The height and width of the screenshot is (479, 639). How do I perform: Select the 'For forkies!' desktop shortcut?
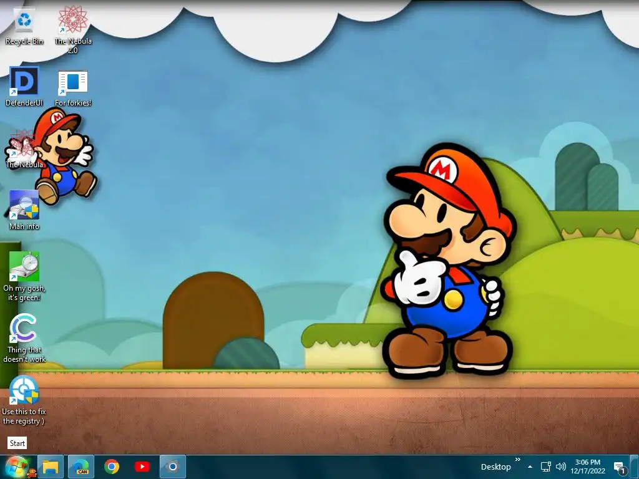73,87
